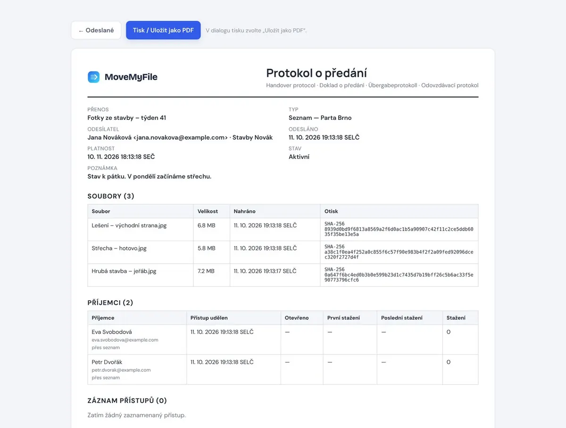Click recipient Eva Svobodová name

(112, 332)
